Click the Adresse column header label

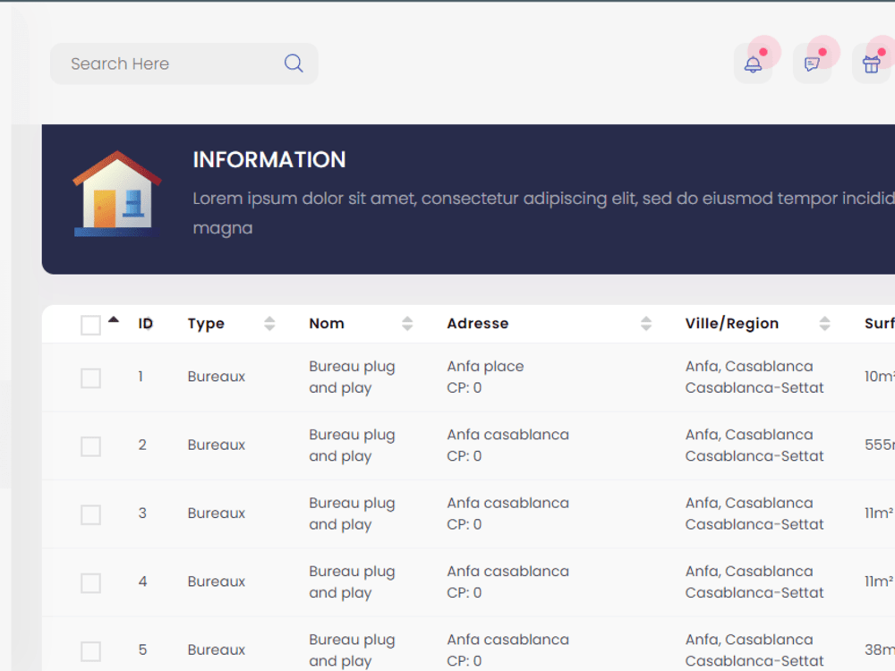478,324
